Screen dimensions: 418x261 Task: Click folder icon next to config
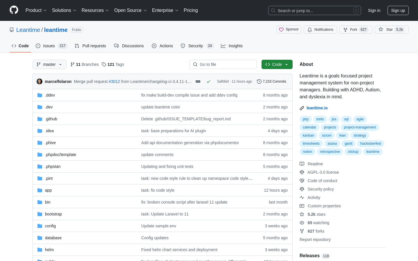(40, 226)
